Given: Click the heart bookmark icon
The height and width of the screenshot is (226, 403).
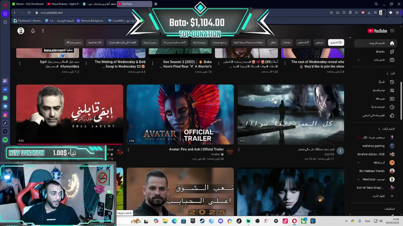Looking at the screenshot, I should [363, 13].
